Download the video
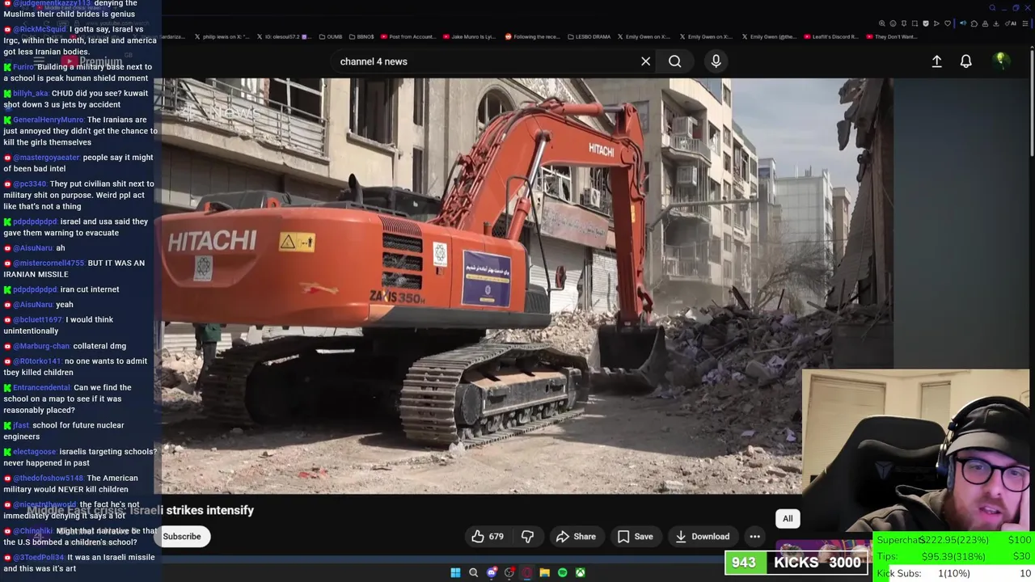 coord(702,536)
